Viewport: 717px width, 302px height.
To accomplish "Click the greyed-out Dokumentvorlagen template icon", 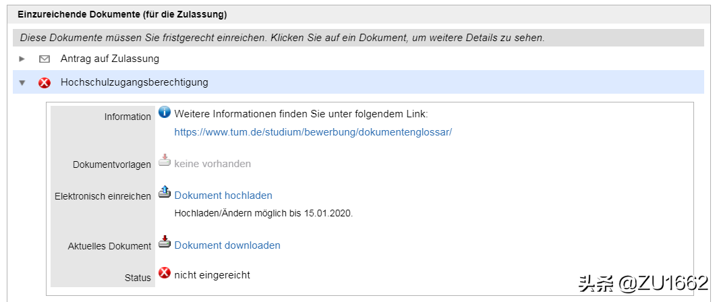I will tap(165, 161).
